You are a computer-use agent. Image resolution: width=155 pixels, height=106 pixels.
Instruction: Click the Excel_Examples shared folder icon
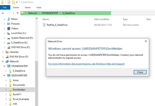point(10,99)
